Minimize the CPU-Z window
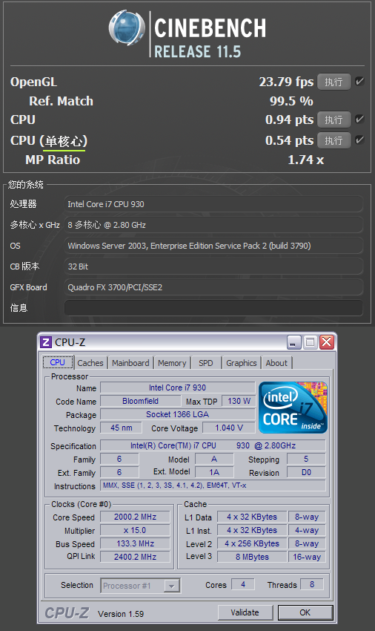 tap(294, 342)
